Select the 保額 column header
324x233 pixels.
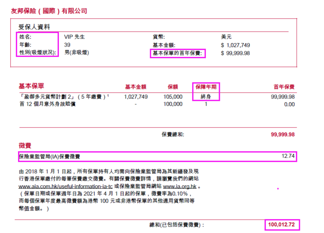173,87
